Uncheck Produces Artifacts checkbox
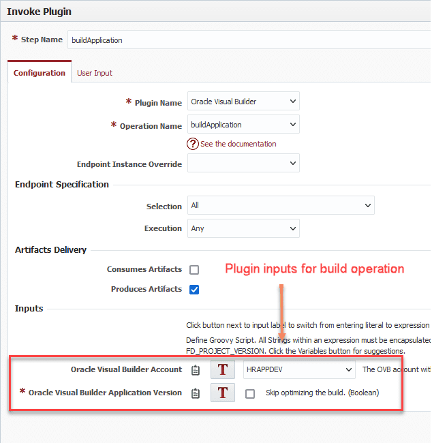Viewport: 432px width, 443px height. [x=194, y=290]
